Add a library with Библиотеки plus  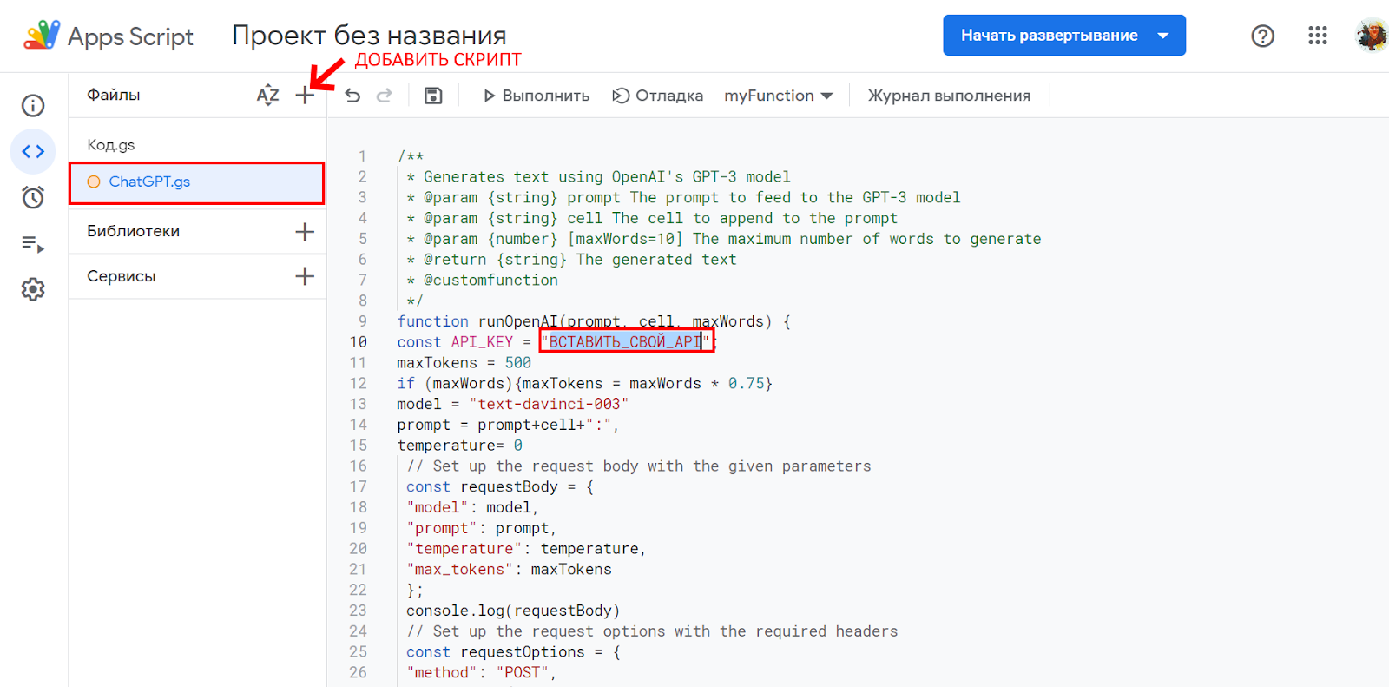click(x=305, y=232)
